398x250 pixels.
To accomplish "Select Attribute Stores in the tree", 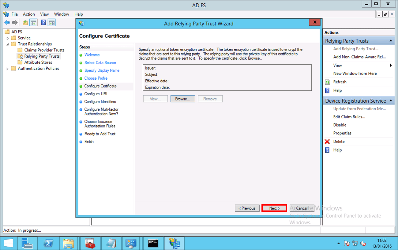I will tap(38, 63).
